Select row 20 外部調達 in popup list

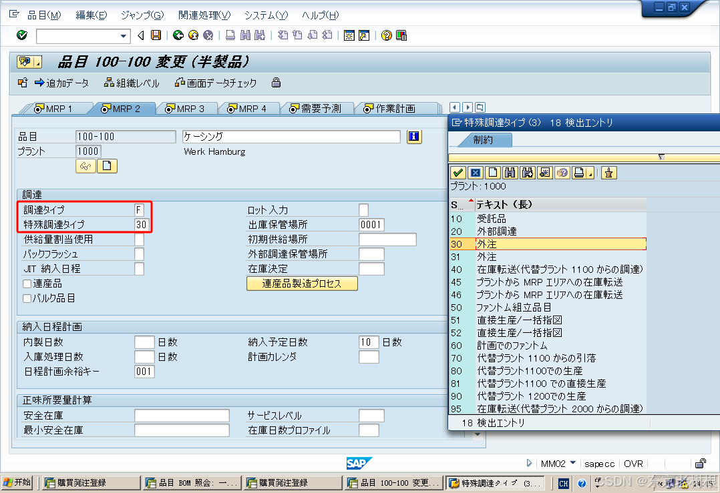(x=548, y=231)
